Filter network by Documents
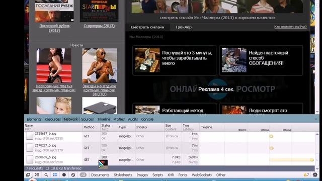Viewport: 322px width, 181px height. pyautogui.click(x=100, y=175)
